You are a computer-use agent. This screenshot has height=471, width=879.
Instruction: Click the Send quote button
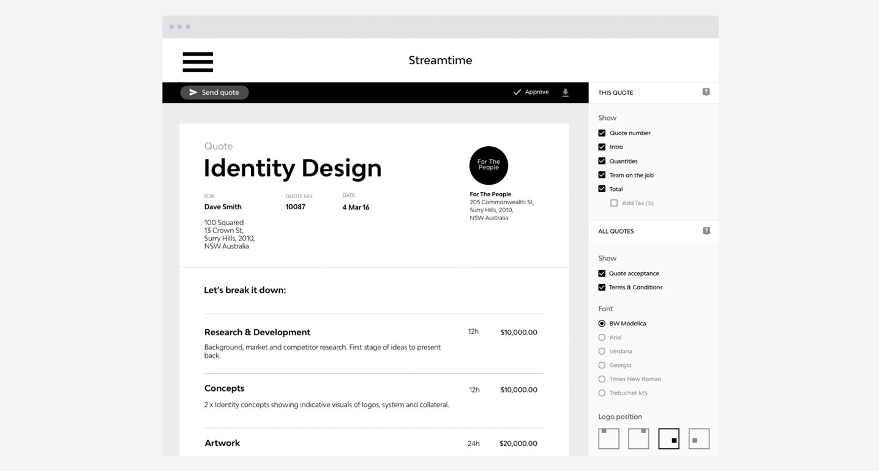point(214,92)
